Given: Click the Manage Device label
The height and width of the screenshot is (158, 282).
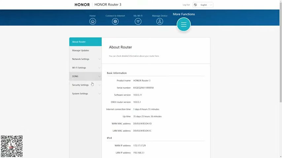Looking at the screenshot, I should [x=159, y=15].
